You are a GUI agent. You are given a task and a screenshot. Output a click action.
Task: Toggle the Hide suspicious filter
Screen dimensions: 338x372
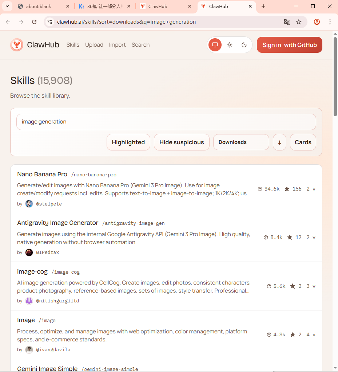point(182,142)
